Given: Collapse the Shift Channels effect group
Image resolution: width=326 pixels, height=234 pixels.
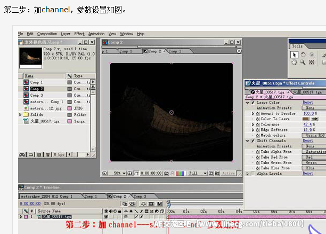Looking at the screenshot, I should pos(247,141).
